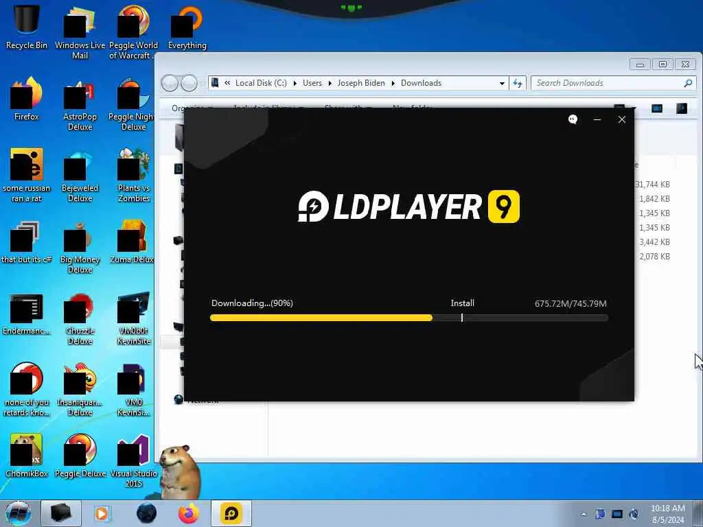Select the VM0 KevinSi... desktop icon
Screen dimensions: 703x527
134,390
